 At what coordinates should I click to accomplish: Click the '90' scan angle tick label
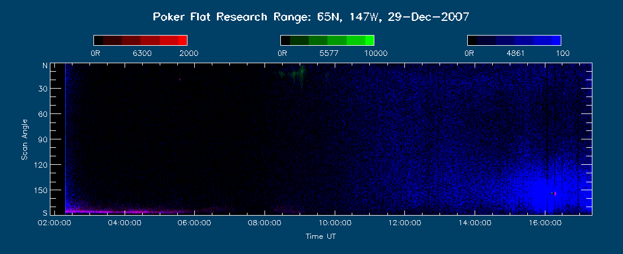point(43,139)
